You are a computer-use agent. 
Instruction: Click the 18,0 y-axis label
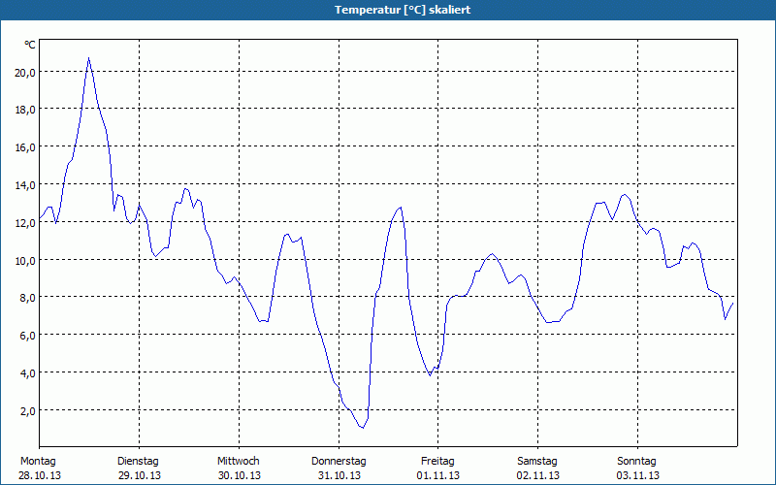click(x=25, y=110)
